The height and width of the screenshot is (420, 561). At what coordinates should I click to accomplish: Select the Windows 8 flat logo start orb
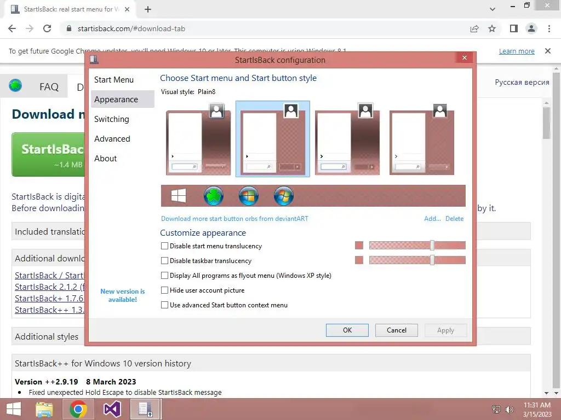pos(178,196)
